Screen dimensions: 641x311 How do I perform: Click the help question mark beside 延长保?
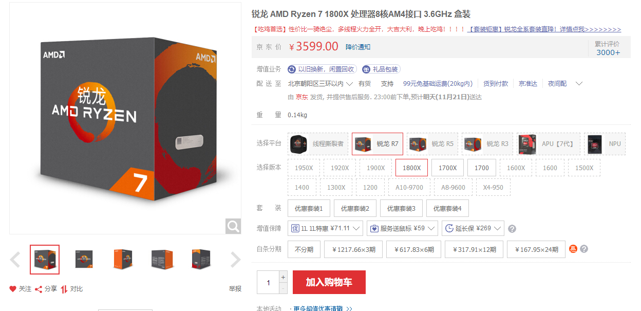tap(512, 229)
